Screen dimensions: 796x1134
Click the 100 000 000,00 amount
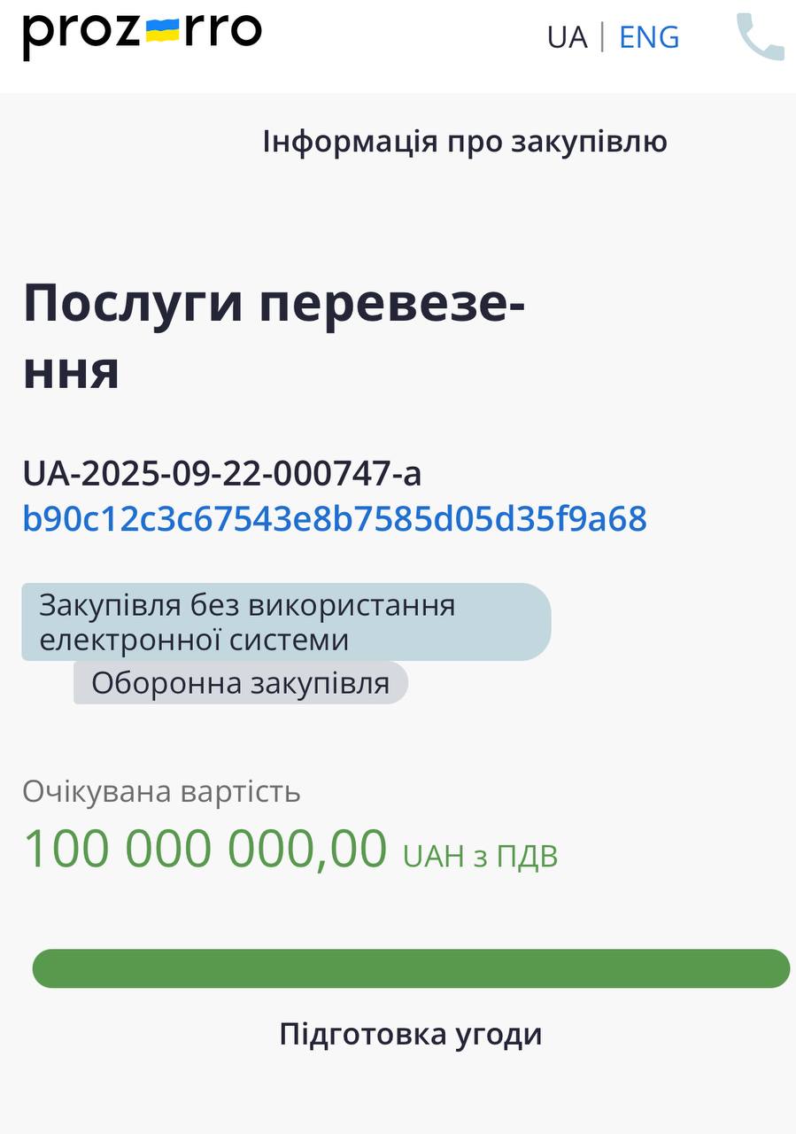205,848
